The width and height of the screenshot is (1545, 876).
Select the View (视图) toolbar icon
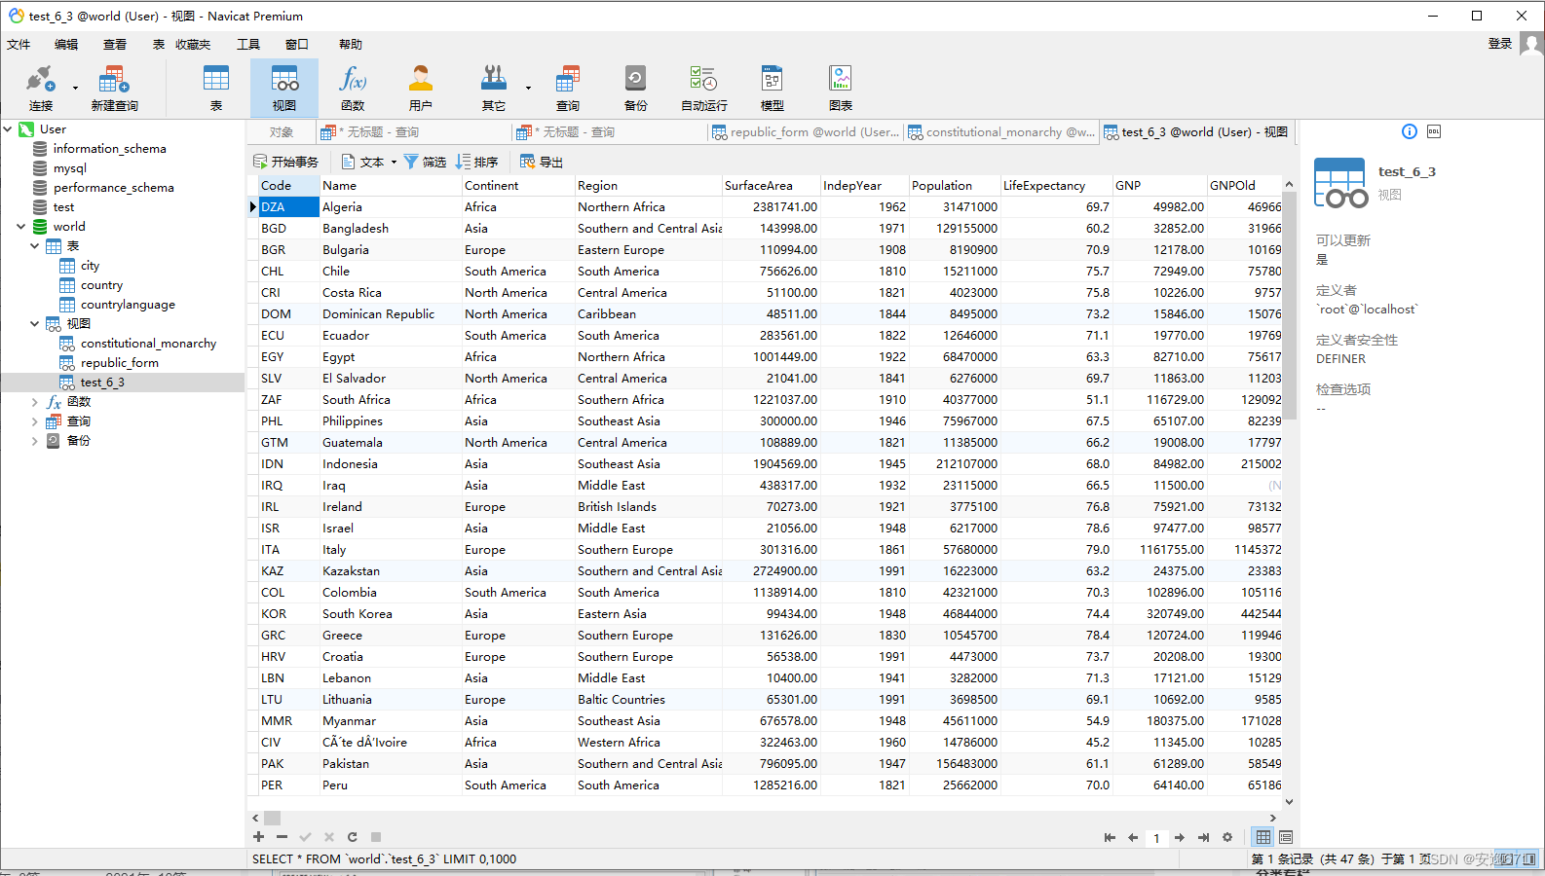284,88
